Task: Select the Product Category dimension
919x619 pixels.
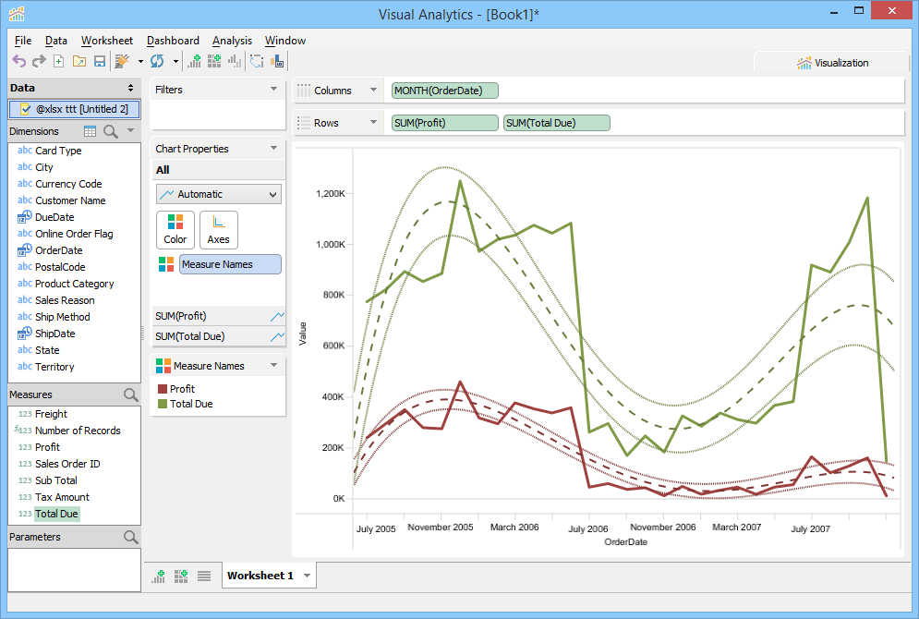Action: [x=75, y=284]
